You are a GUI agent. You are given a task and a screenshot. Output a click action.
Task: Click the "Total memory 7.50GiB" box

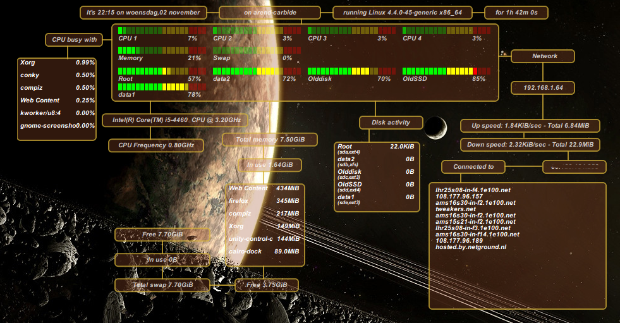(x=270, y=140)
